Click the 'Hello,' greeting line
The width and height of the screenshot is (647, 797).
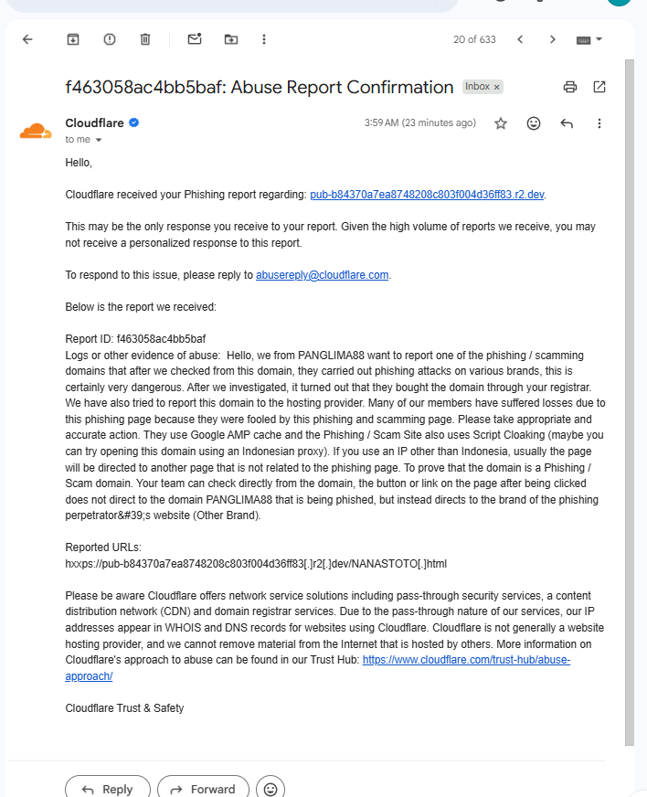pos(79,163)
